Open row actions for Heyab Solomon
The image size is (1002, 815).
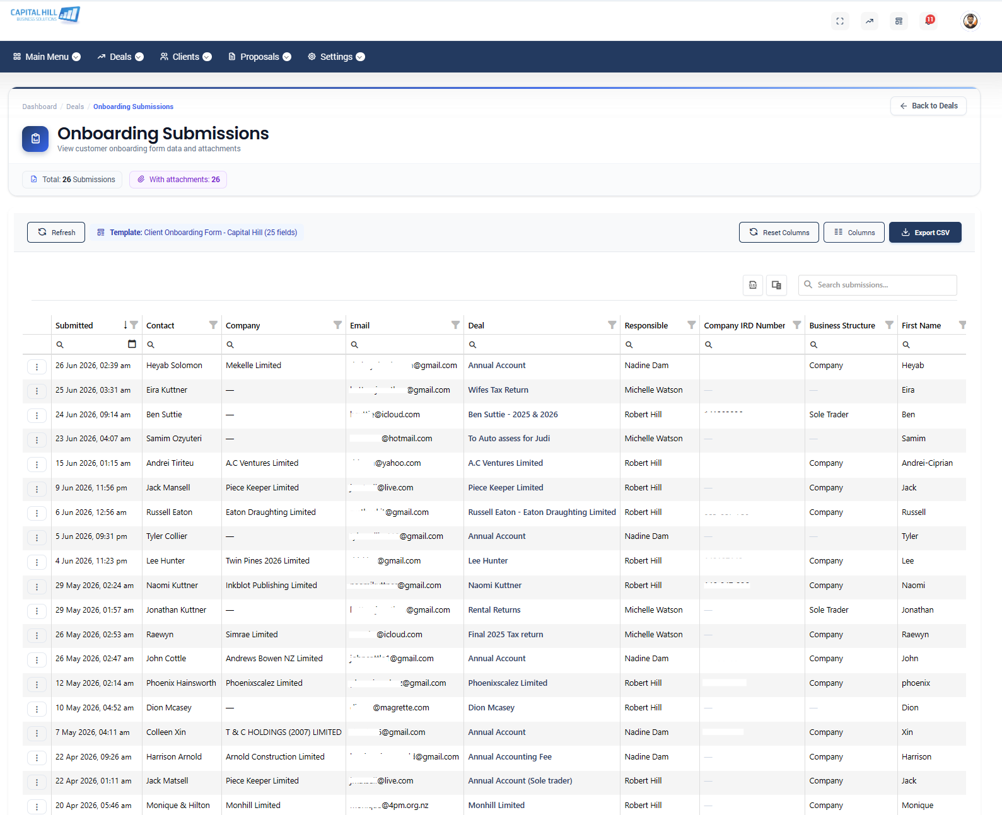tap(37, 367)
